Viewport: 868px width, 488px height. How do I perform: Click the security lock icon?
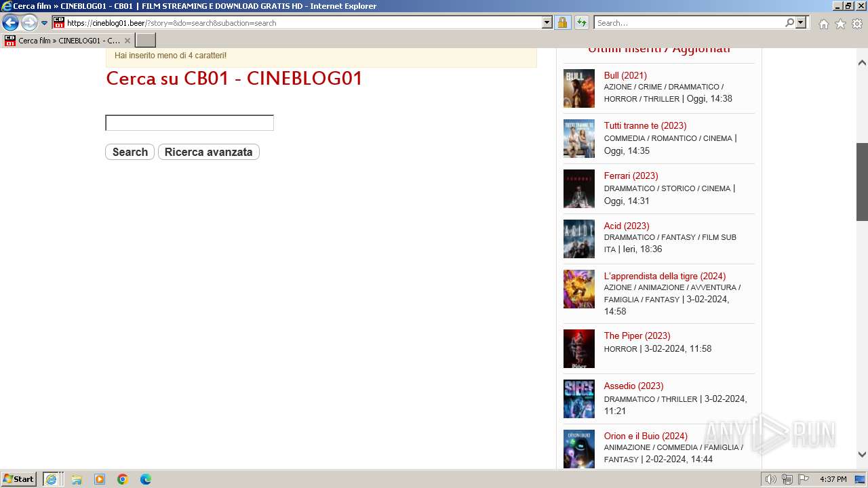click(562, 22)
